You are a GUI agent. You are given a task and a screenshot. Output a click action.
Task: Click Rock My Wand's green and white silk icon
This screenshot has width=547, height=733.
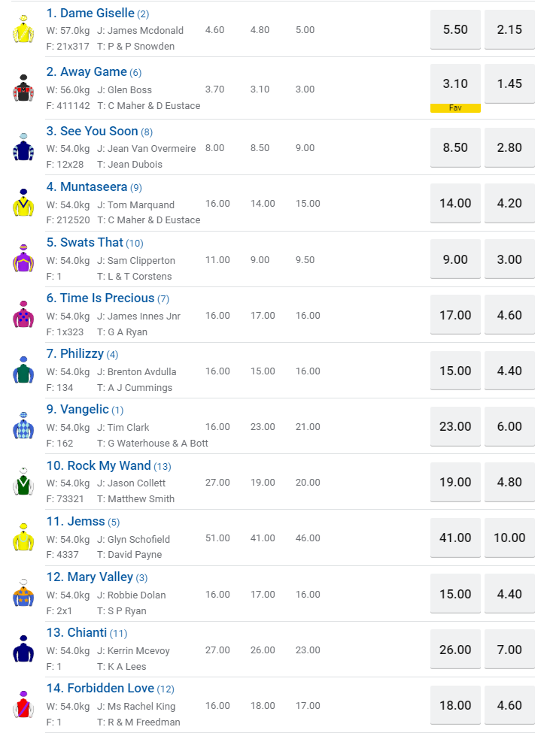click(23, 481)
